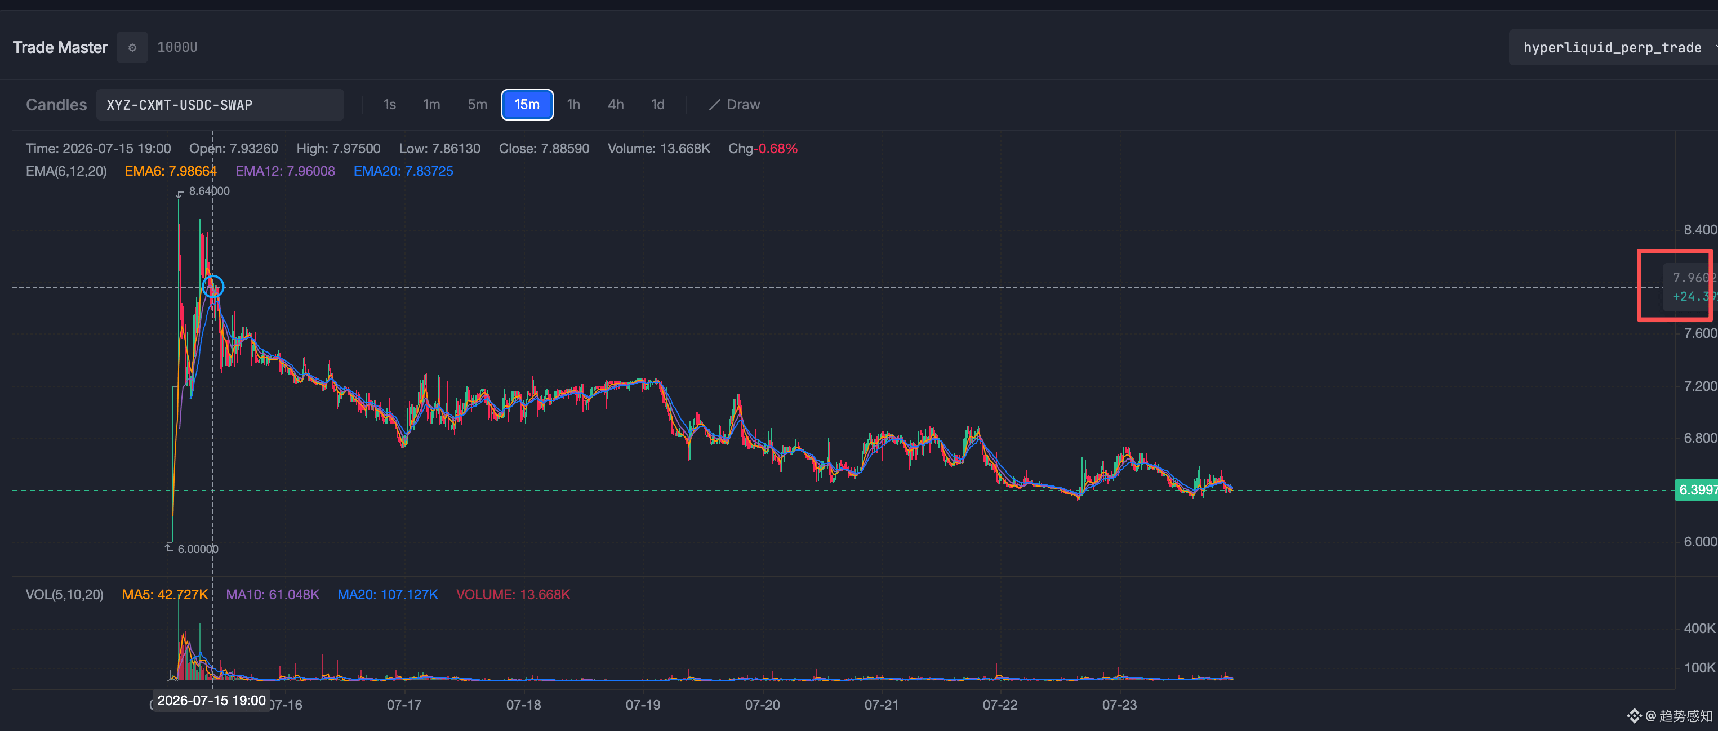Click the 100K volume axis label

tap(1699, 667)
